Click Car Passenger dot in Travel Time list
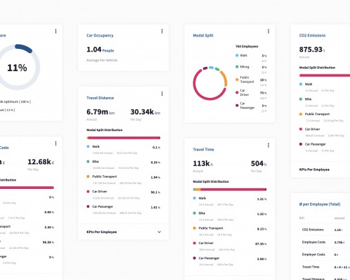 195,258
